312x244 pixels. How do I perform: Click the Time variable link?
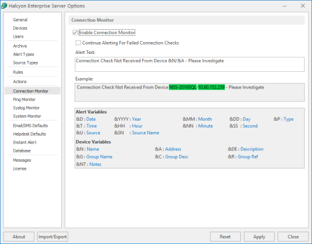click(91, 126)
